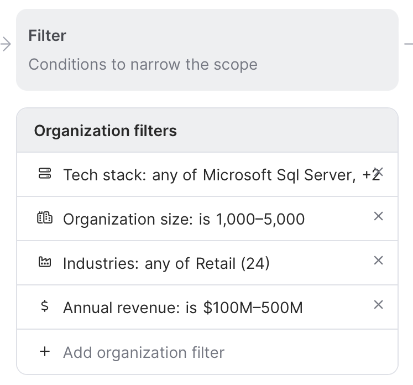Click the Organization filters section header
The image size is (413, 385).
105,131
